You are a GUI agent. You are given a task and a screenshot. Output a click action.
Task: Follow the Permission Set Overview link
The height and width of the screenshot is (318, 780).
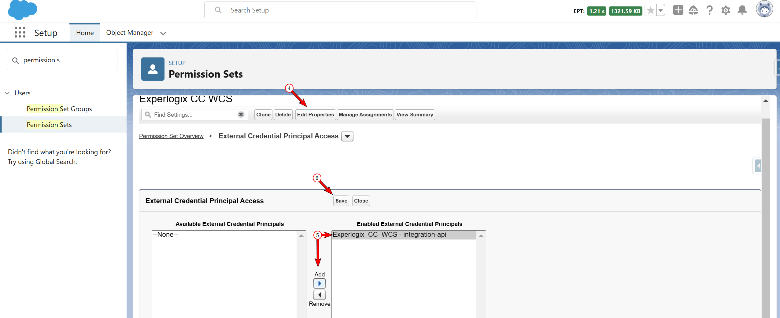click(x=171, y=136)
